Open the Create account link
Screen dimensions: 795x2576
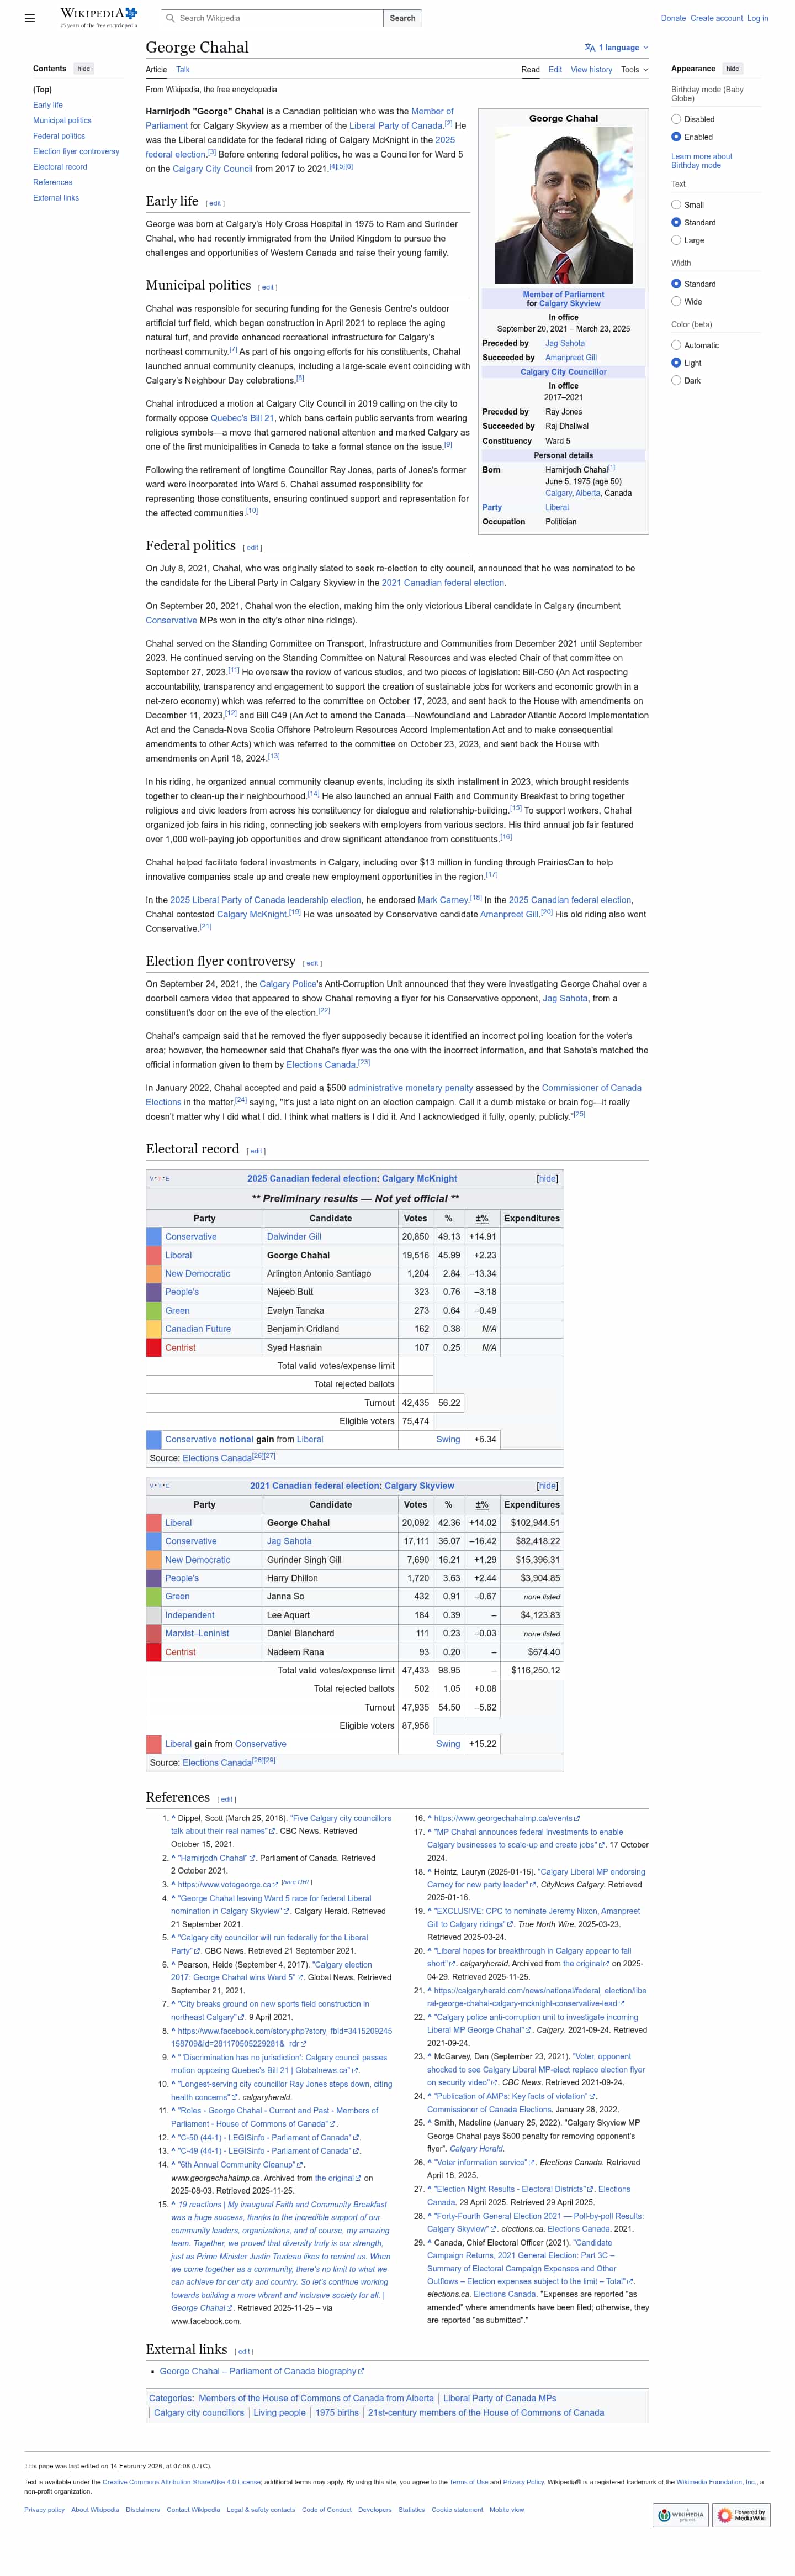click(716, 18)
